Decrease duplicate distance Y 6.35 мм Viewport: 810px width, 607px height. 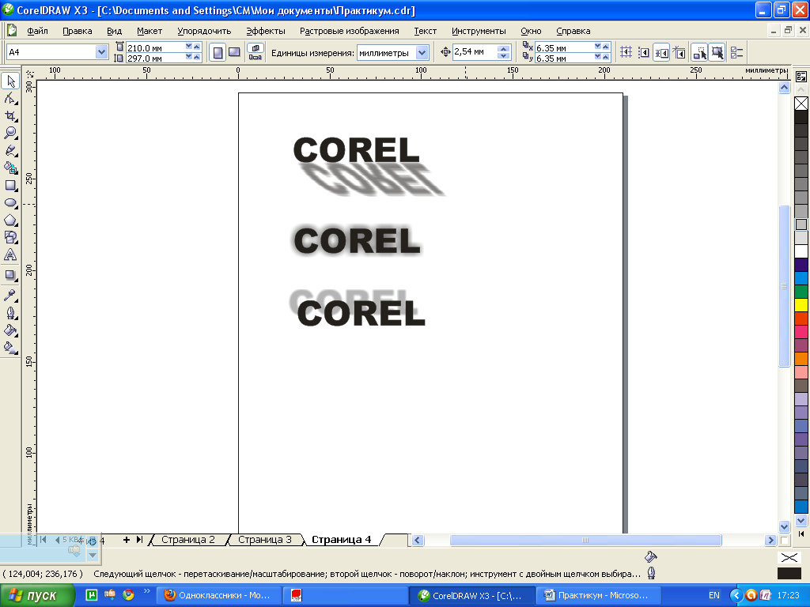[598, 57]
